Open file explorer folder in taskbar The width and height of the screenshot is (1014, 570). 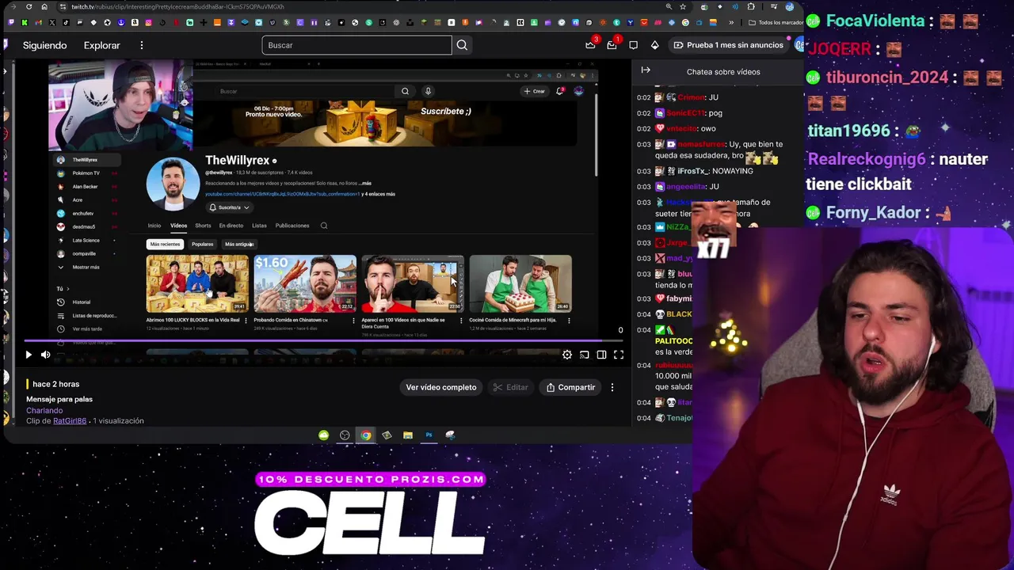pyautogui.click(x=408, y=435)
